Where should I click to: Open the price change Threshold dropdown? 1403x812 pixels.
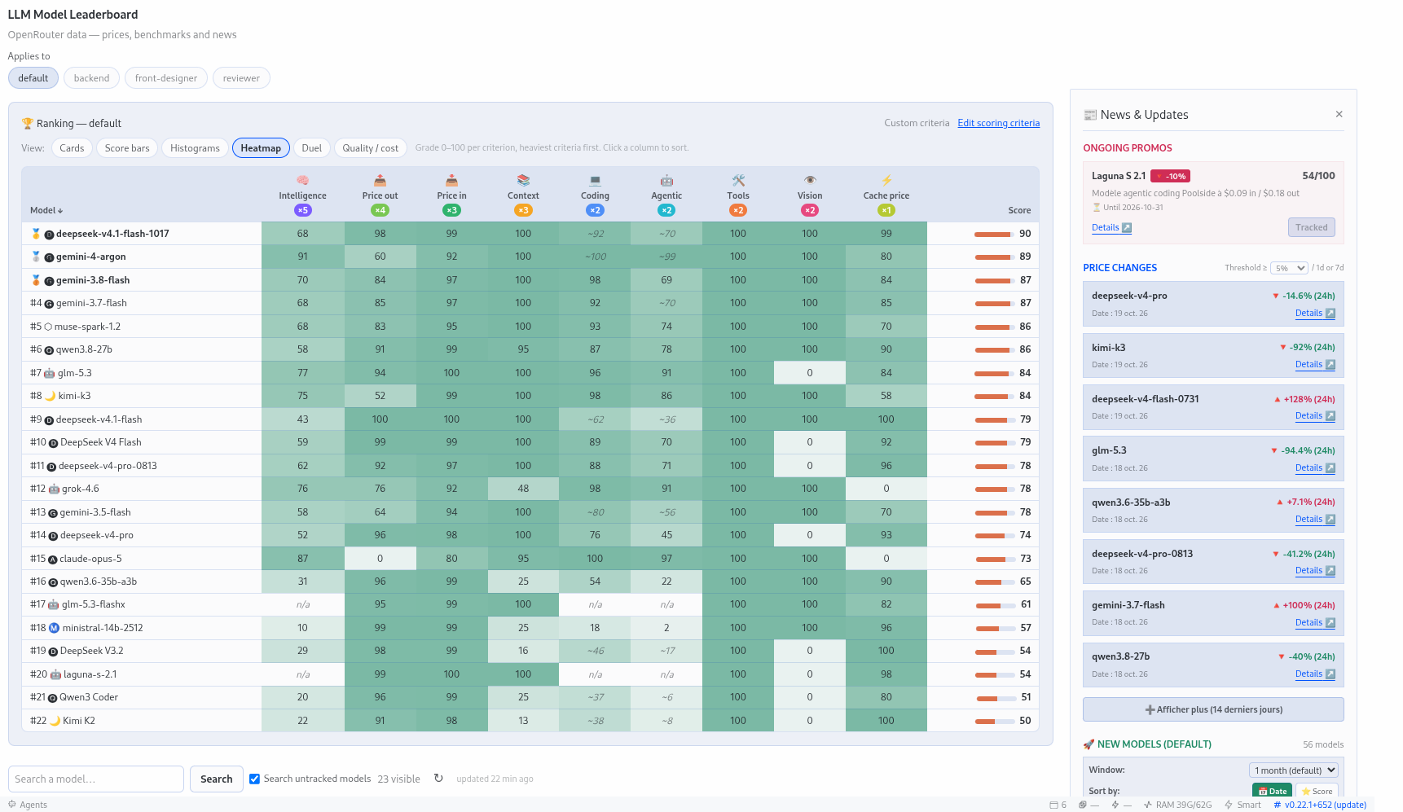click(1289, 268)
